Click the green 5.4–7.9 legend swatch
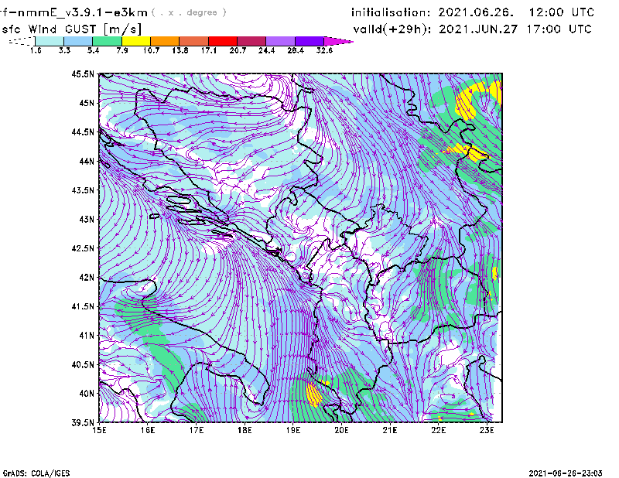619x478 pixels. coord(108,41)
